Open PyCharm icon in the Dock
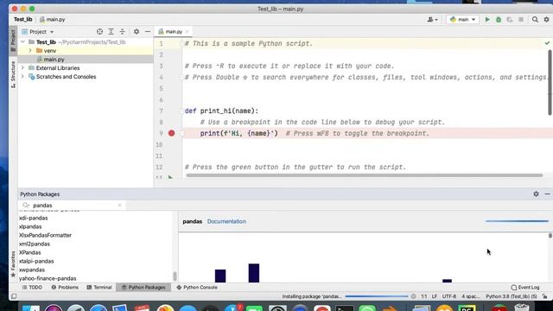The width and height of the screenshot is (553, 311). click(467, 308)
